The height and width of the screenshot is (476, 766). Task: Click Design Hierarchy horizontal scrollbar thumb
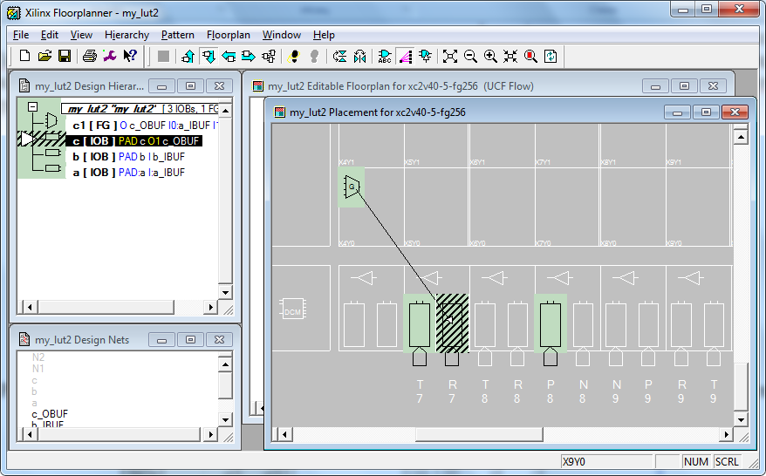point(106,307)
